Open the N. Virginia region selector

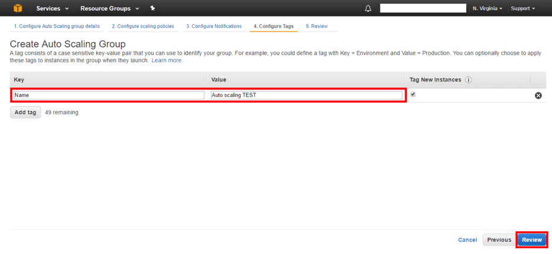487,9
